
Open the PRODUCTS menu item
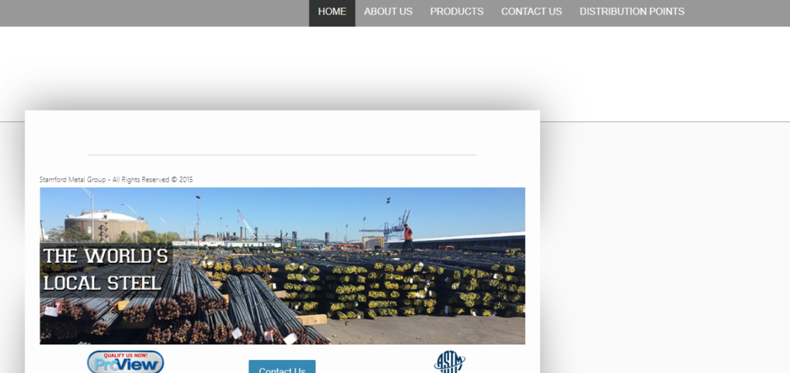pos(457,12)
